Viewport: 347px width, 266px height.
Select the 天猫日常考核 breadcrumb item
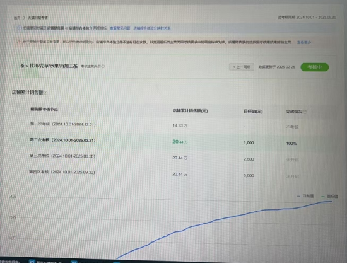coord(38,18)
